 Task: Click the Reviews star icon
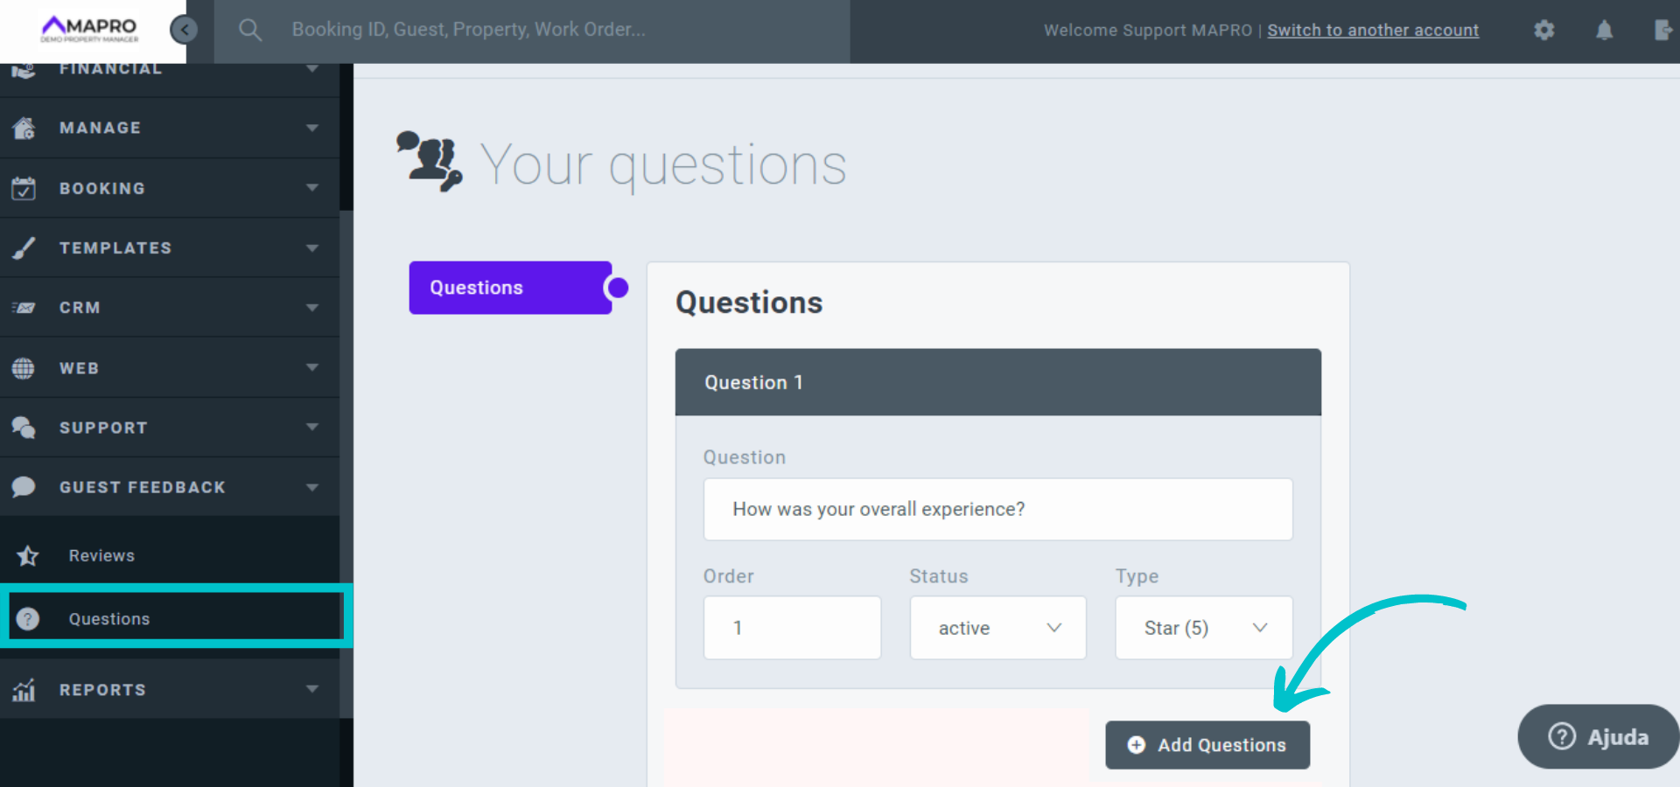pos(28,556)
